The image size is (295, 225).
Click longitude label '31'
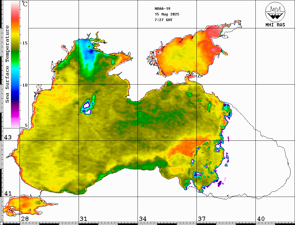(84, 219)
